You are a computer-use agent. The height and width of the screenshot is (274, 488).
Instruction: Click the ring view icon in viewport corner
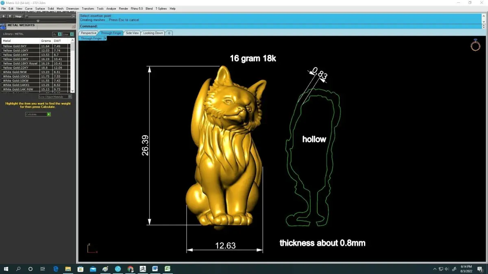pyautogui.click(x=475, y=45)
